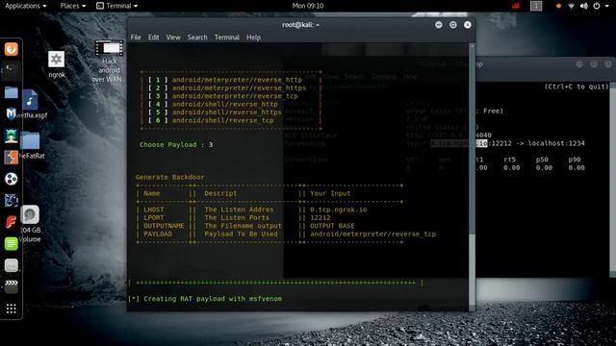
Task: Click the workspace indicator '1' in top bar
Action: click(x=536, y=6)
